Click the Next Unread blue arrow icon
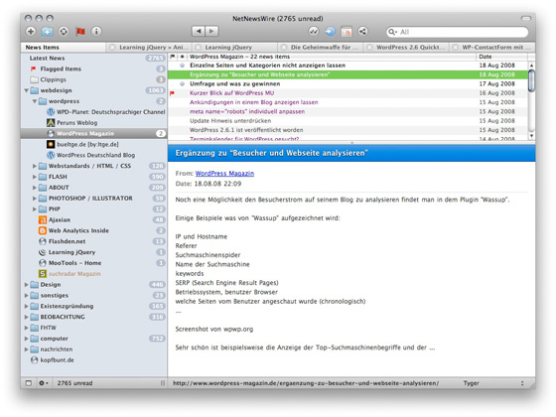This screenshot has width=556, height=417. (330, 32)
